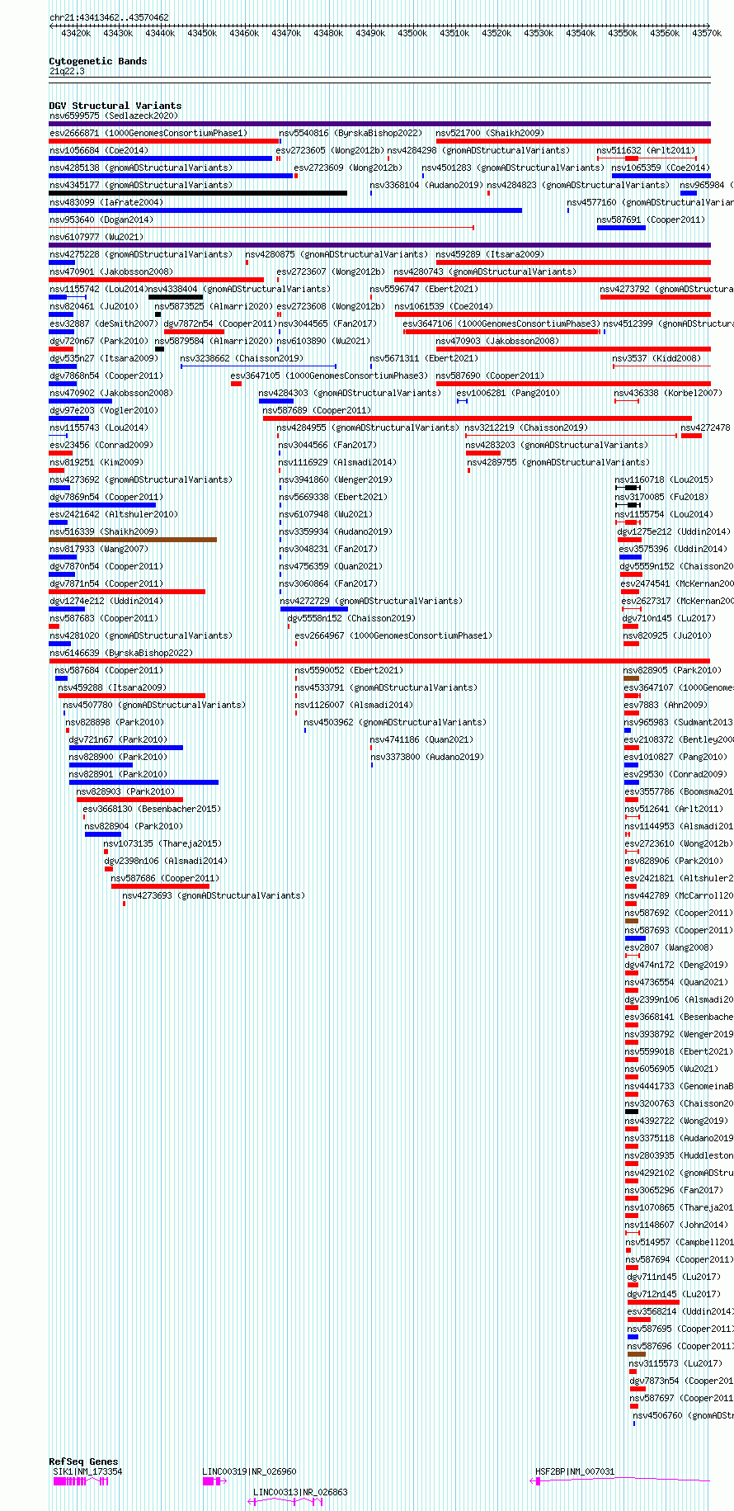Click esv3647106 (1000GenomesConsortiumPhase3) label
The image size is (734, 1511).
[x=501, y=324]
